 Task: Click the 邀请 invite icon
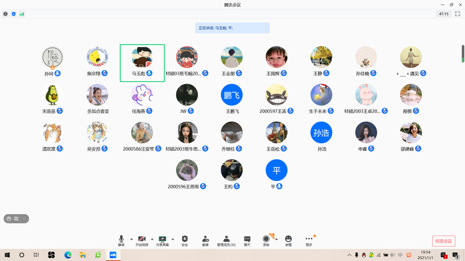click(x=205, y=238)
